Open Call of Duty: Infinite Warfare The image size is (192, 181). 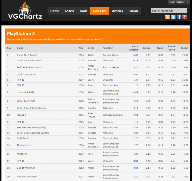click(x=32, y=108)
